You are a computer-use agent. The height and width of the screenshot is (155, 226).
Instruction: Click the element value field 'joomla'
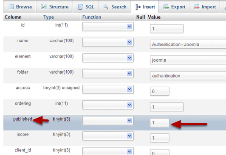click(x=188, y=60)
